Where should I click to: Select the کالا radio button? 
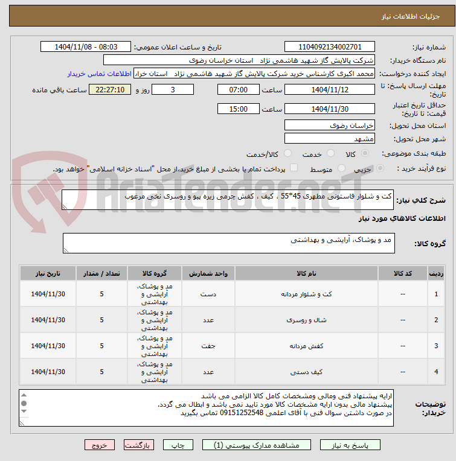point(365,153)
